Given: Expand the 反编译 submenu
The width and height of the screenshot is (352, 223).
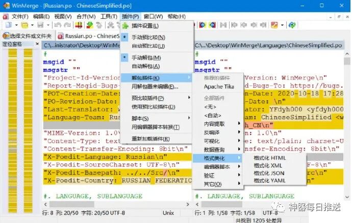Looking at the screenshot, I should [218, 132].
